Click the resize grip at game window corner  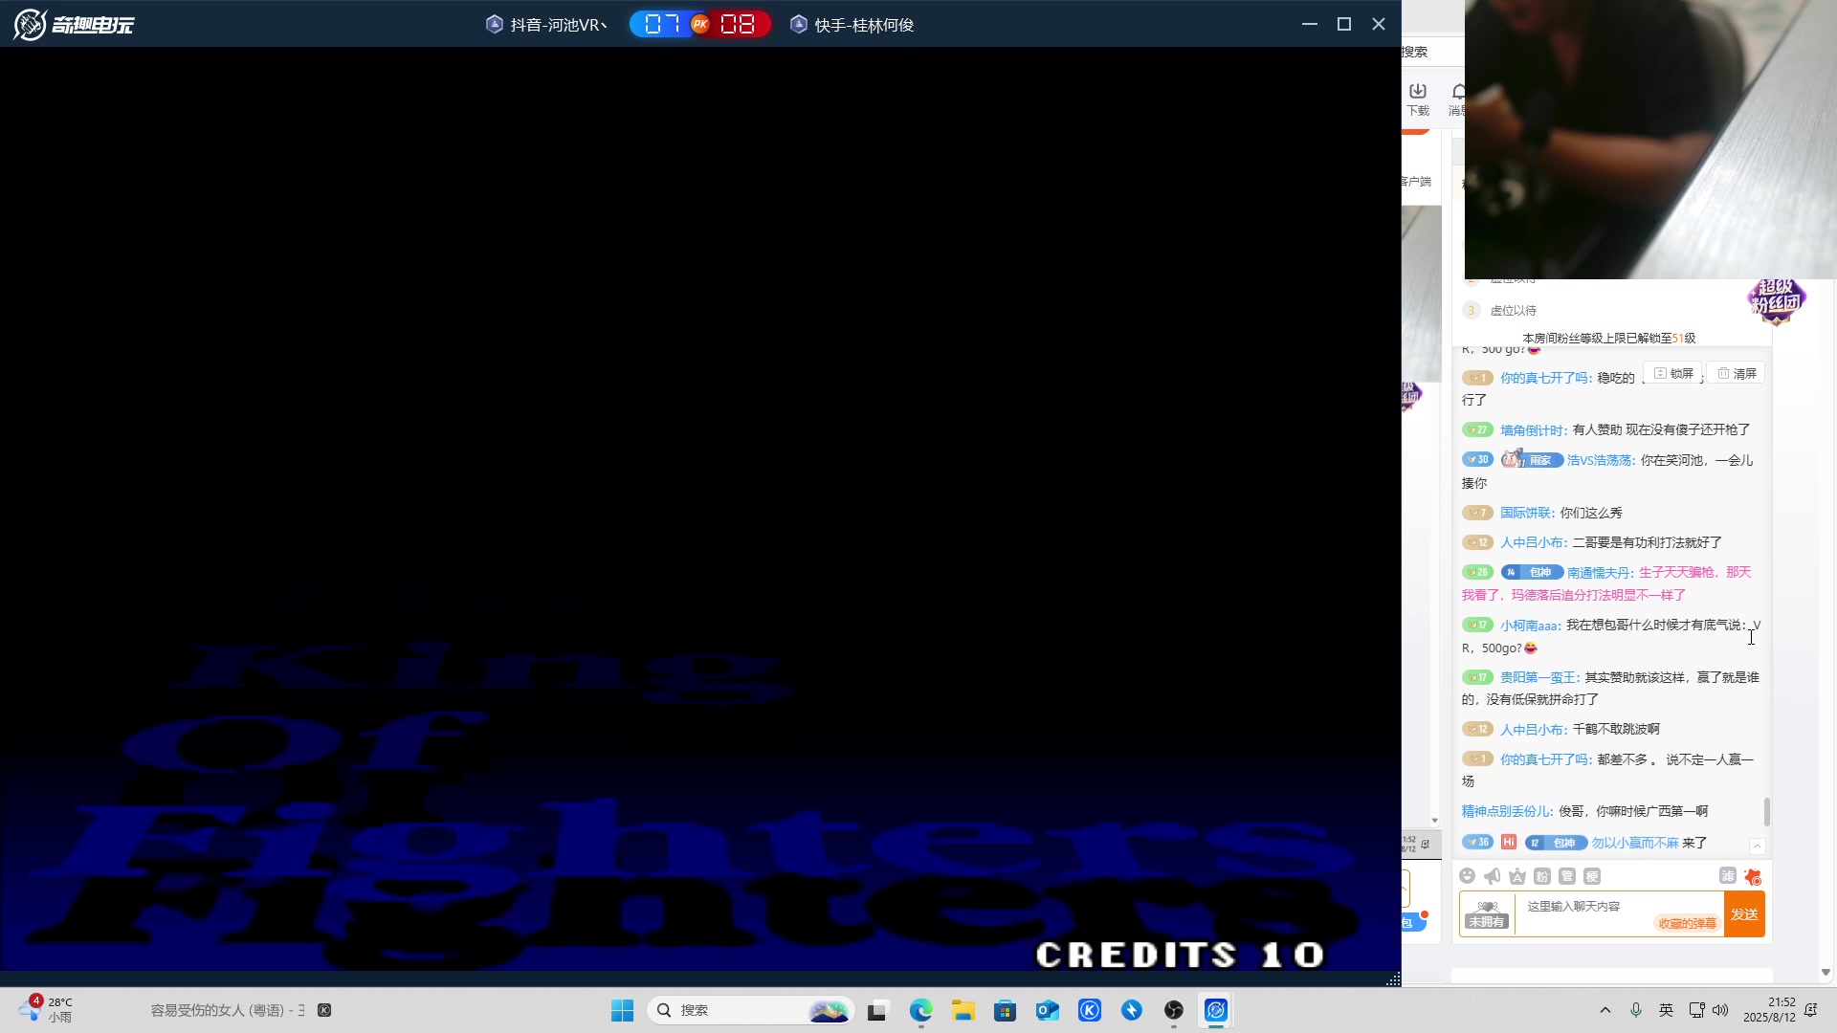coord(1393,978)
